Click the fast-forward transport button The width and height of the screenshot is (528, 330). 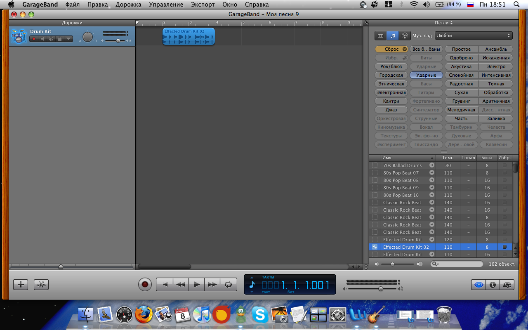tap(212, 284)
